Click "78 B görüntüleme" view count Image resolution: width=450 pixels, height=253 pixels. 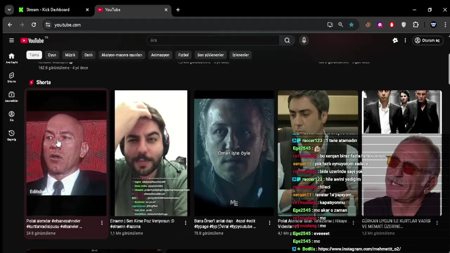pos(209,233)
